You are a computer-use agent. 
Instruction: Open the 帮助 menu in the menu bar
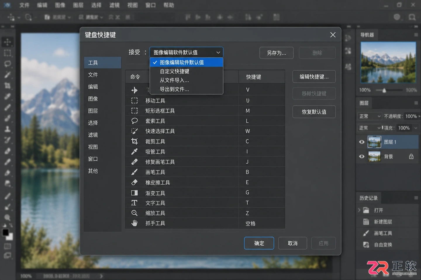(x=169, y=5)
